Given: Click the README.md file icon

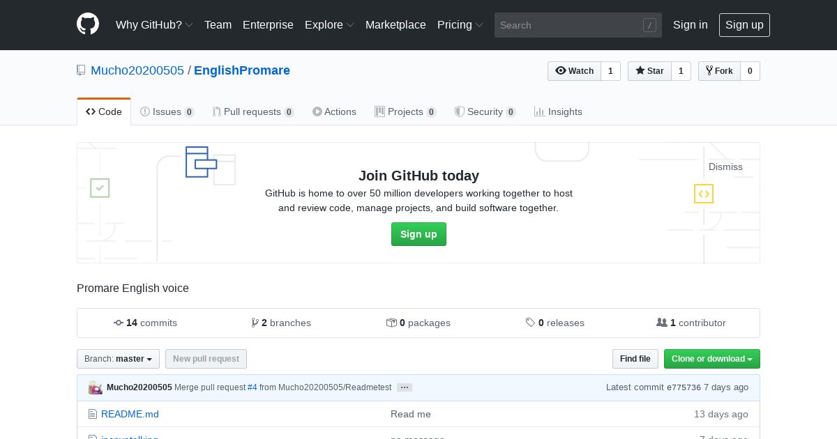Looking at the screenshot, I should (x=93, y=414).
